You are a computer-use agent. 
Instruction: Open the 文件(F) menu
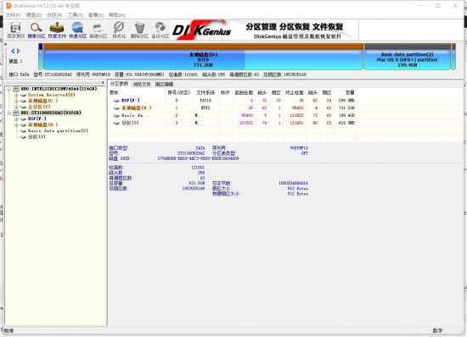coord(13,15)
